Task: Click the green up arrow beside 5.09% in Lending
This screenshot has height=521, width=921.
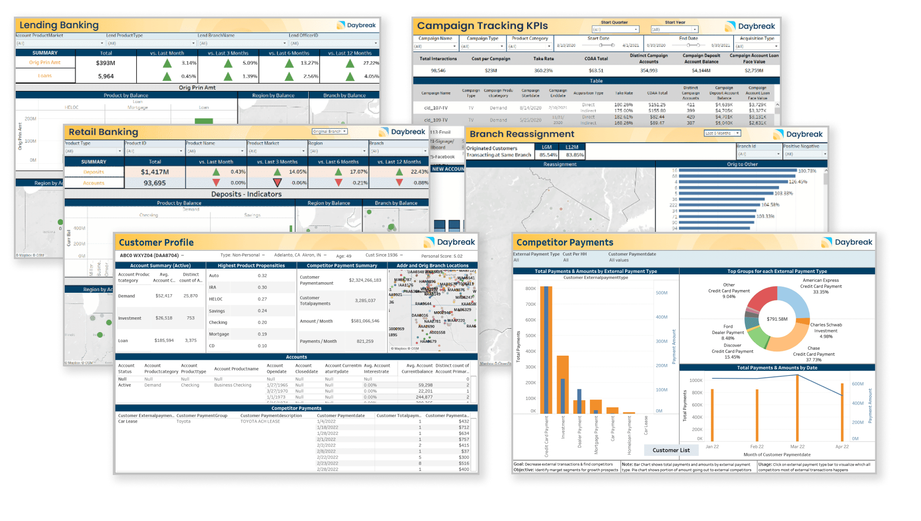Action: (x=228, y=63)
